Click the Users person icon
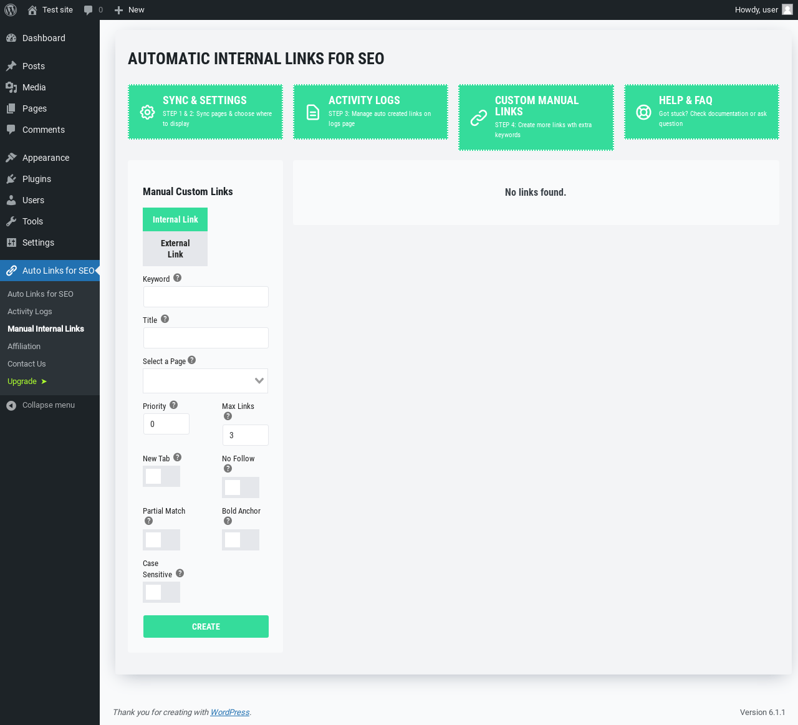The width and height of the screenshot is (798, 725). 11,200
